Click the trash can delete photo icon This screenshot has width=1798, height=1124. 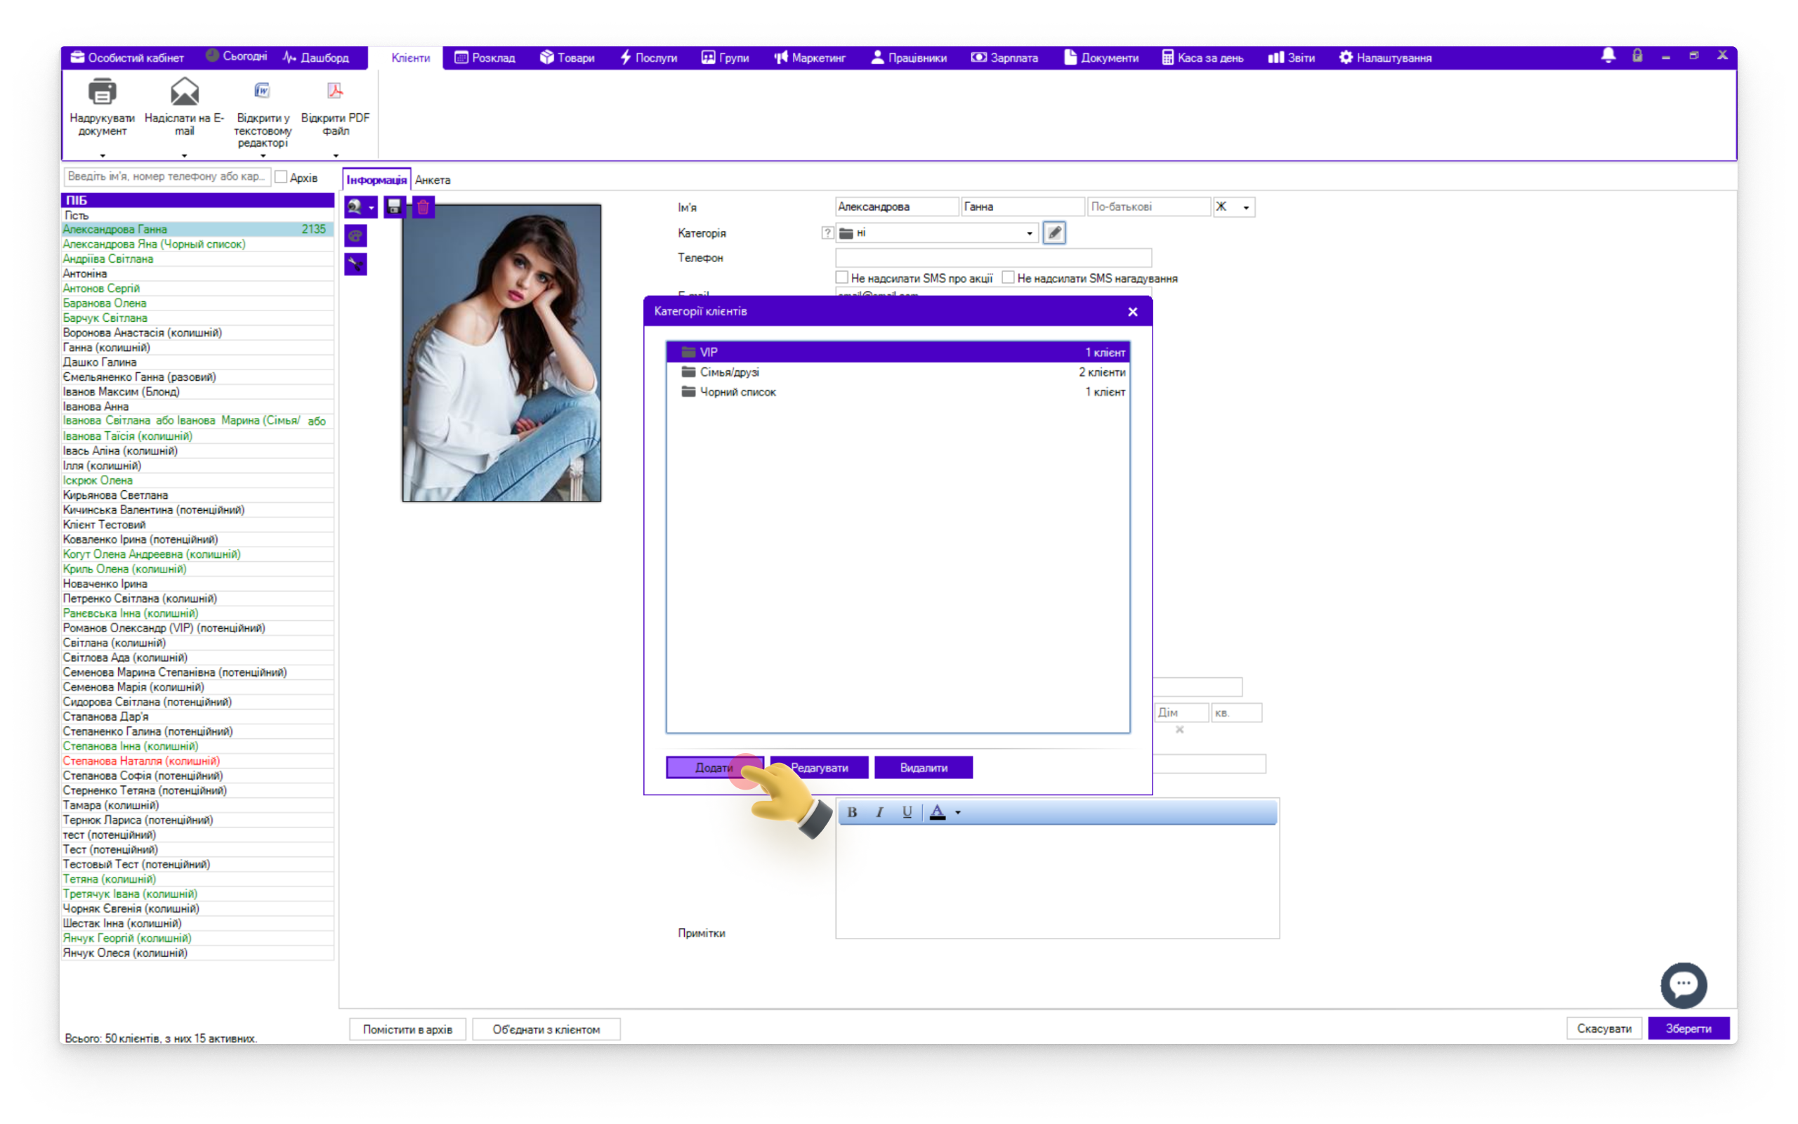423,207
